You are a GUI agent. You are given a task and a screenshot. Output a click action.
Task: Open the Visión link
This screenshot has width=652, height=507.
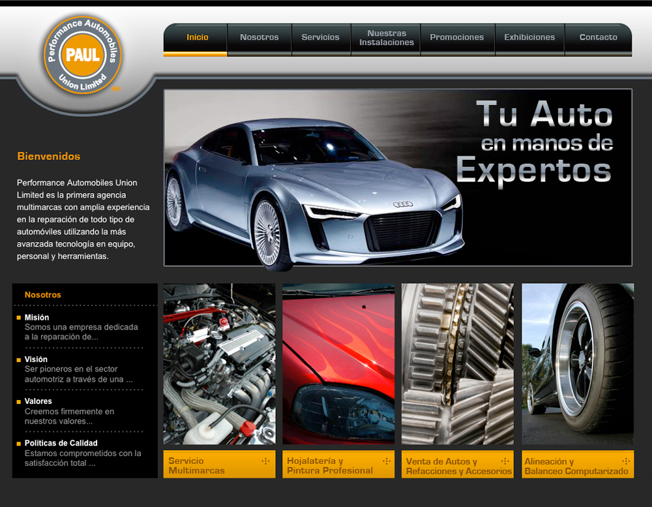click(x=36, y=360)
